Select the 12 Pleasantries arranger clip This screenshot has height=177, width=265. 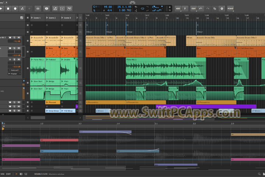tap(216, 102)
